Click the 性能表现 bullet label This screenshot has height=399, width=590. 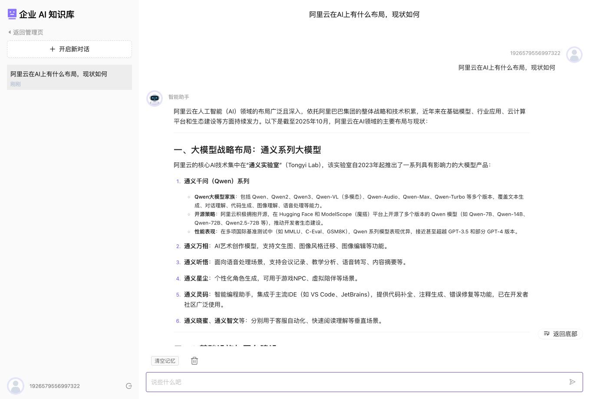[x=205, y=231]
